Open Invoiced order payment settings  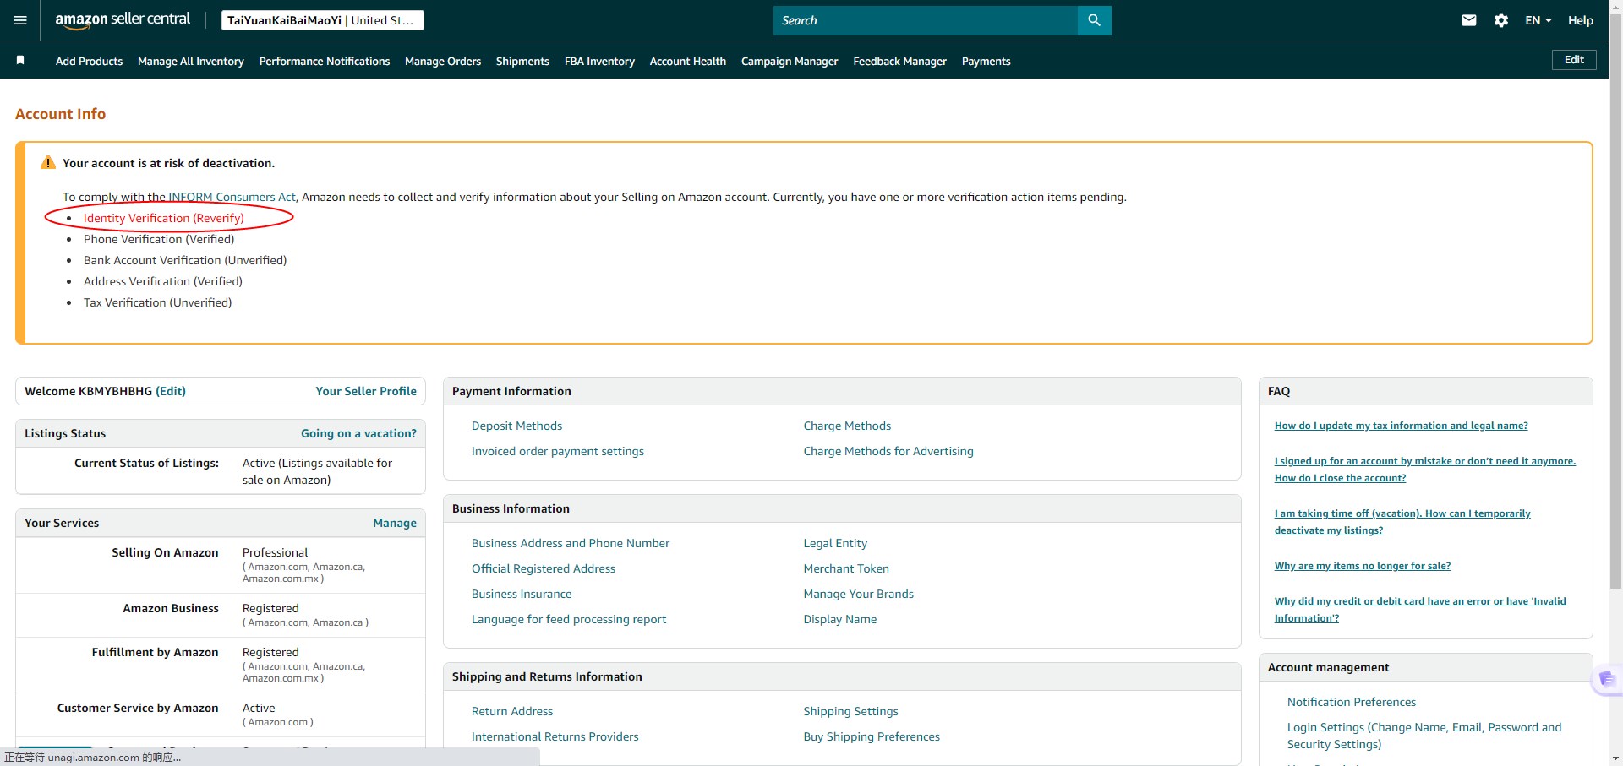pos(558,451)
